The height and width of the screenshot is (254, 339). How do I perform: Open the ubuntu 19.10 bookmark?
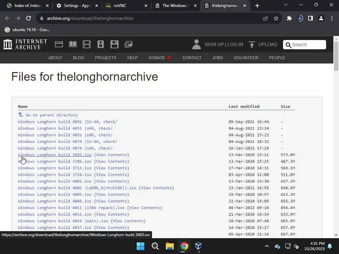(27, 30)
